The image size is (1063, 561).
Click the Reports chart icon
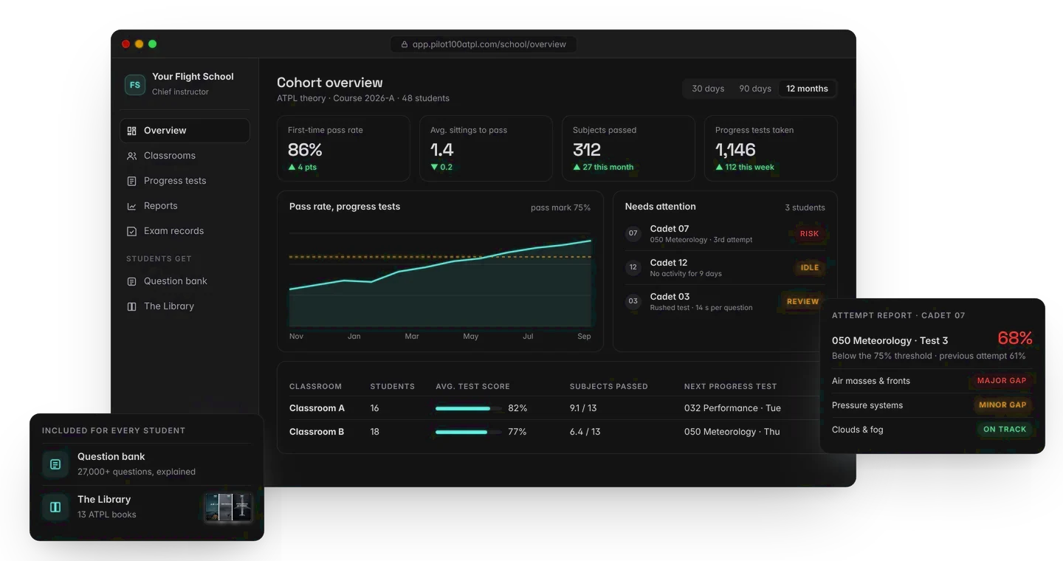[x=131, y=206]
